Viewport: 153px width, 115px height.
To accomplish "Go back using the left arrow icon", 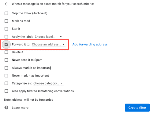I will coord(6,4).
